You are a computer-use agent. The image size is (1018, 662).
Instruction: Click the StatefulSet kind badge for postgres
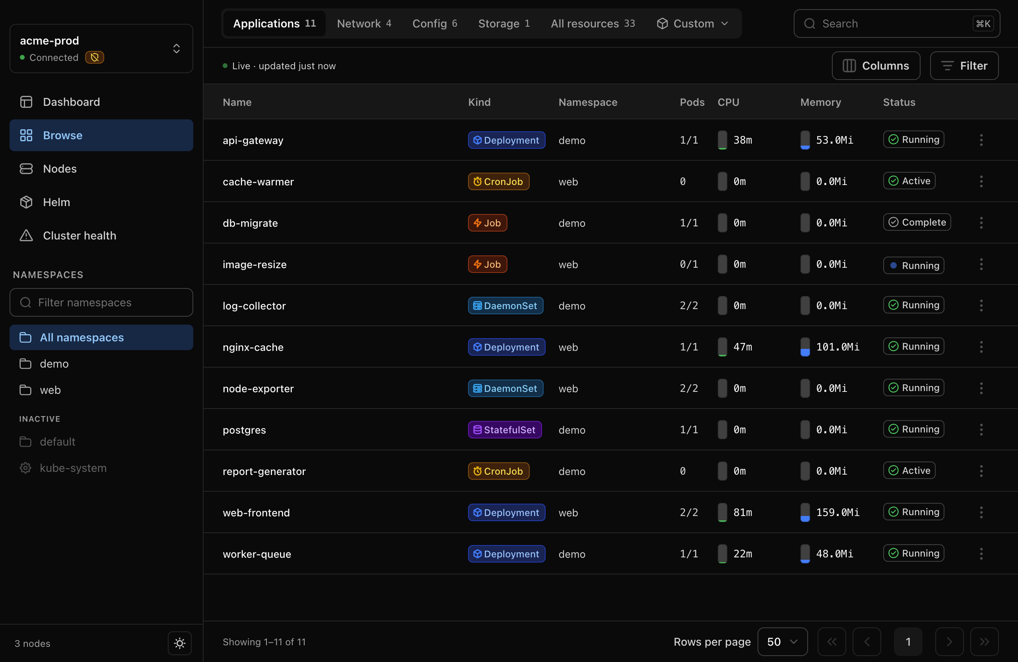[505, 430]
